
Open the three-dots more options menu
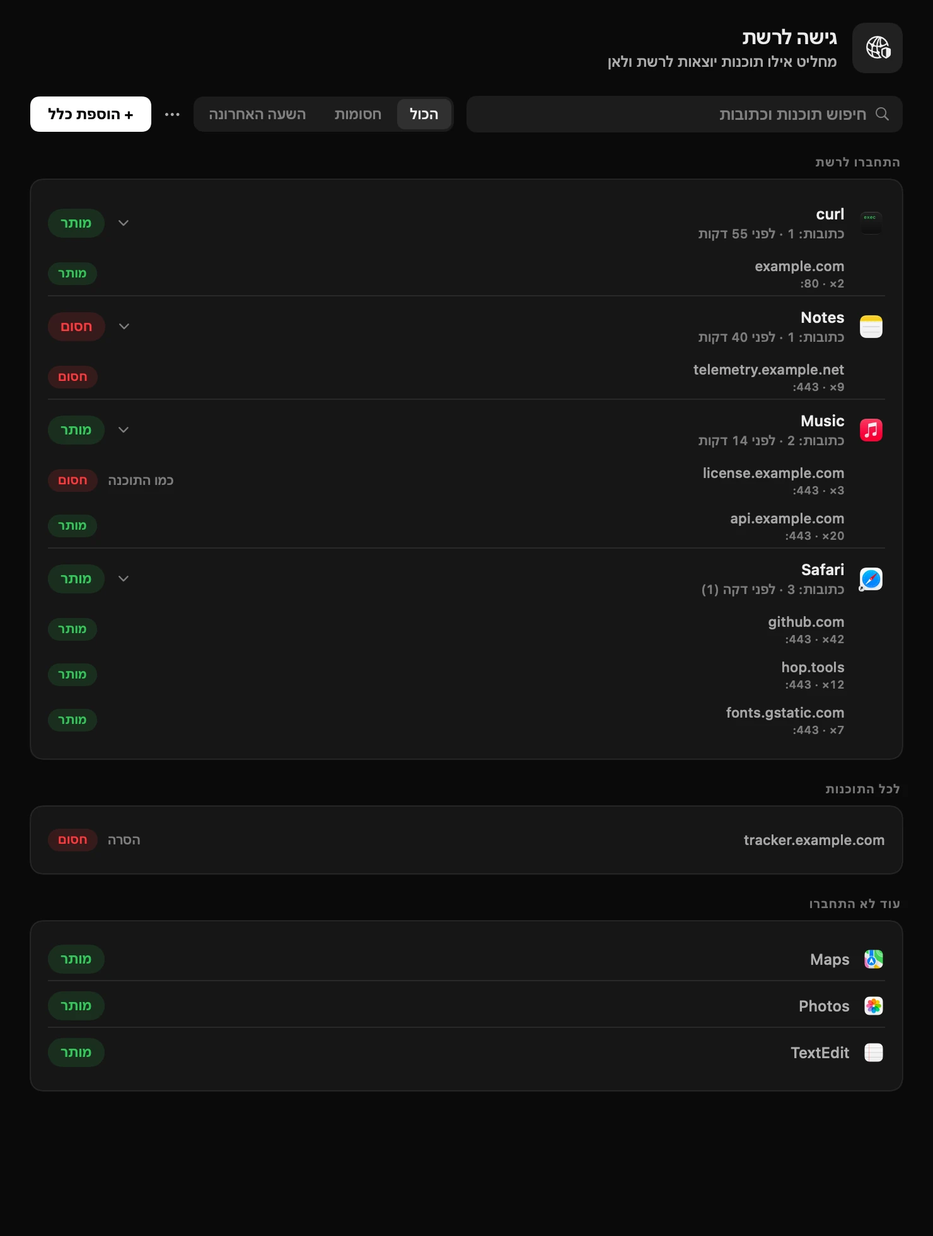[x=172, y=114]
